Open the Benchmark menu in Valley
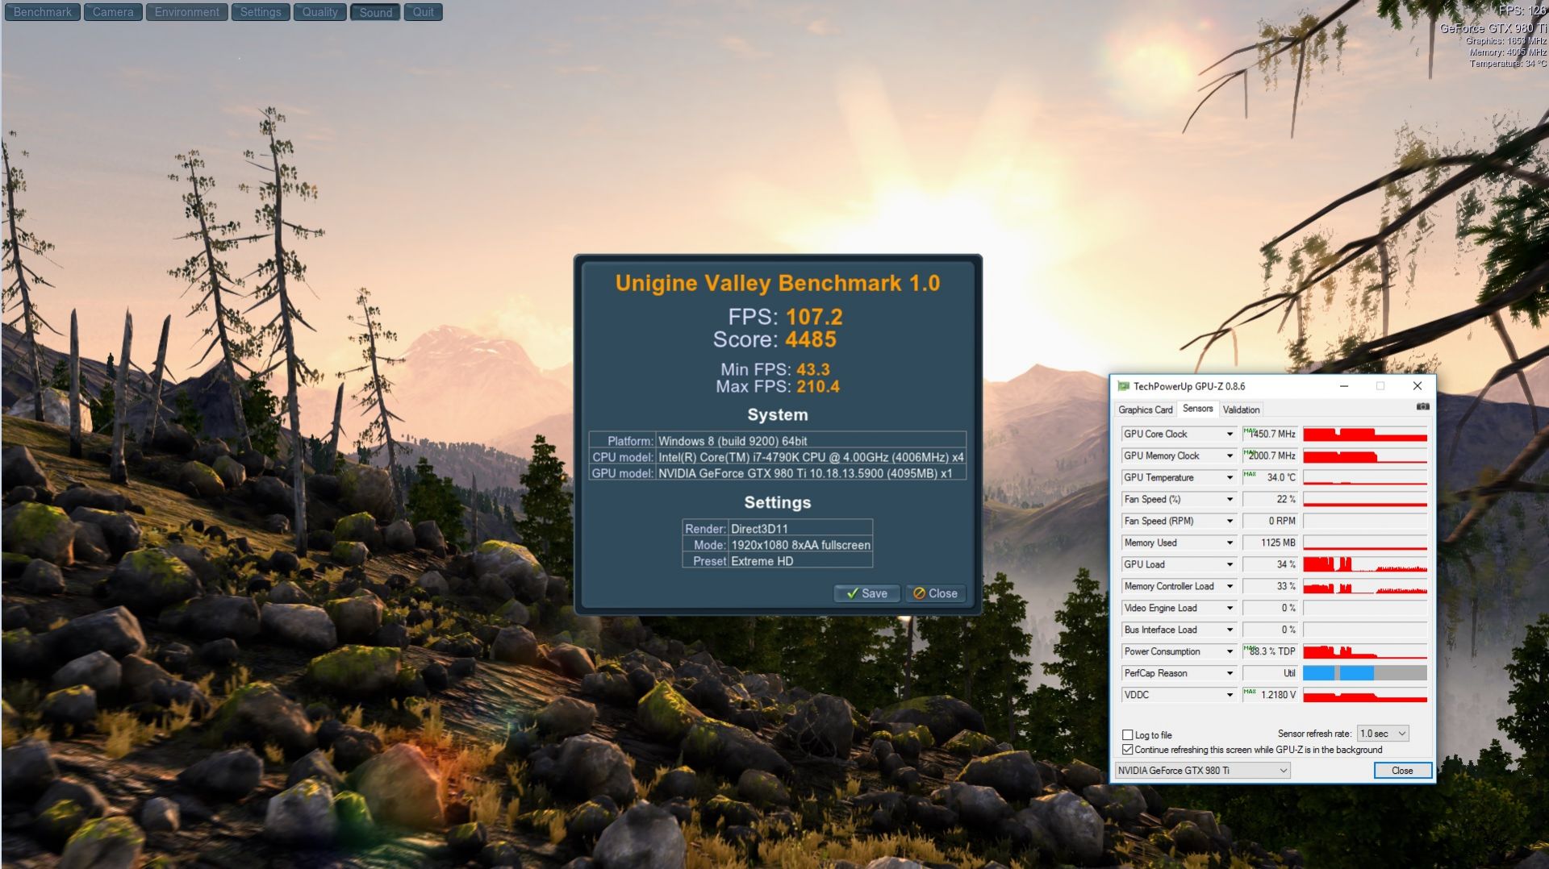Screen dimensions: 1549x869 point(42,12)
